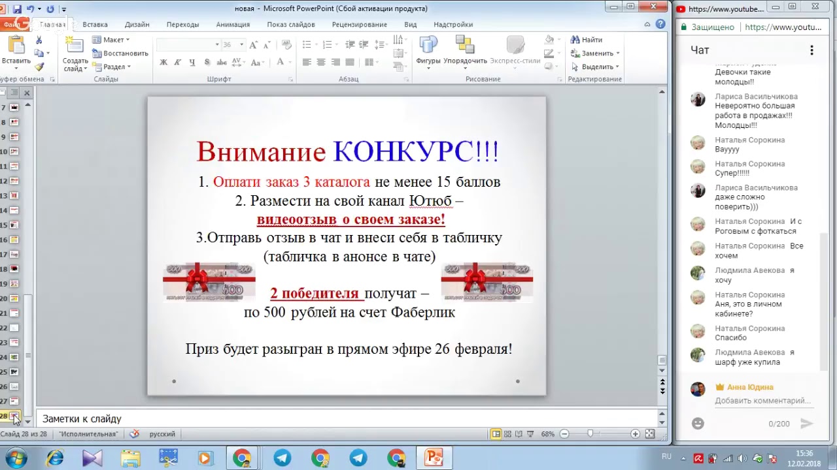Open the character spacing AV menu

point(239,62)
